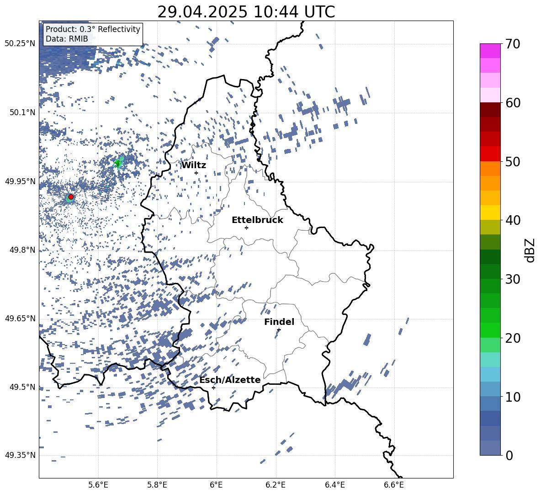Click the green high-reflectivity echo west of Wiltz
This screenshot has height=494, width=541.
(118, 163)
